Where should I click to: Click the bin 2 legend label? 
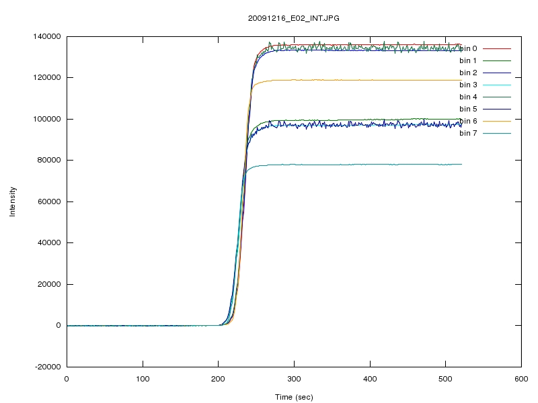468,73
